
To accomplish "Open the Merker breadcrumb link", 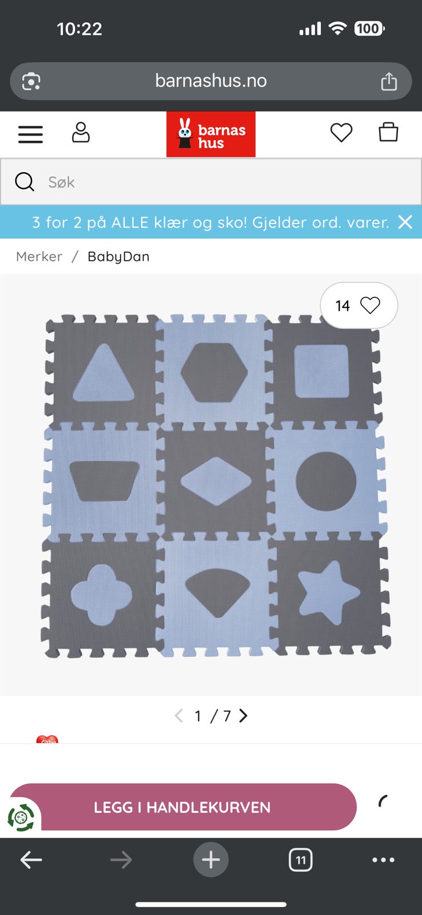I will pyautogui.click(x=39, y=256).
